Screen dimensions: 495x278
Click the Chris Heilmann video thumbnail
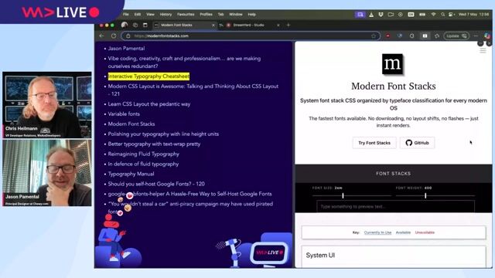[47, 105]
